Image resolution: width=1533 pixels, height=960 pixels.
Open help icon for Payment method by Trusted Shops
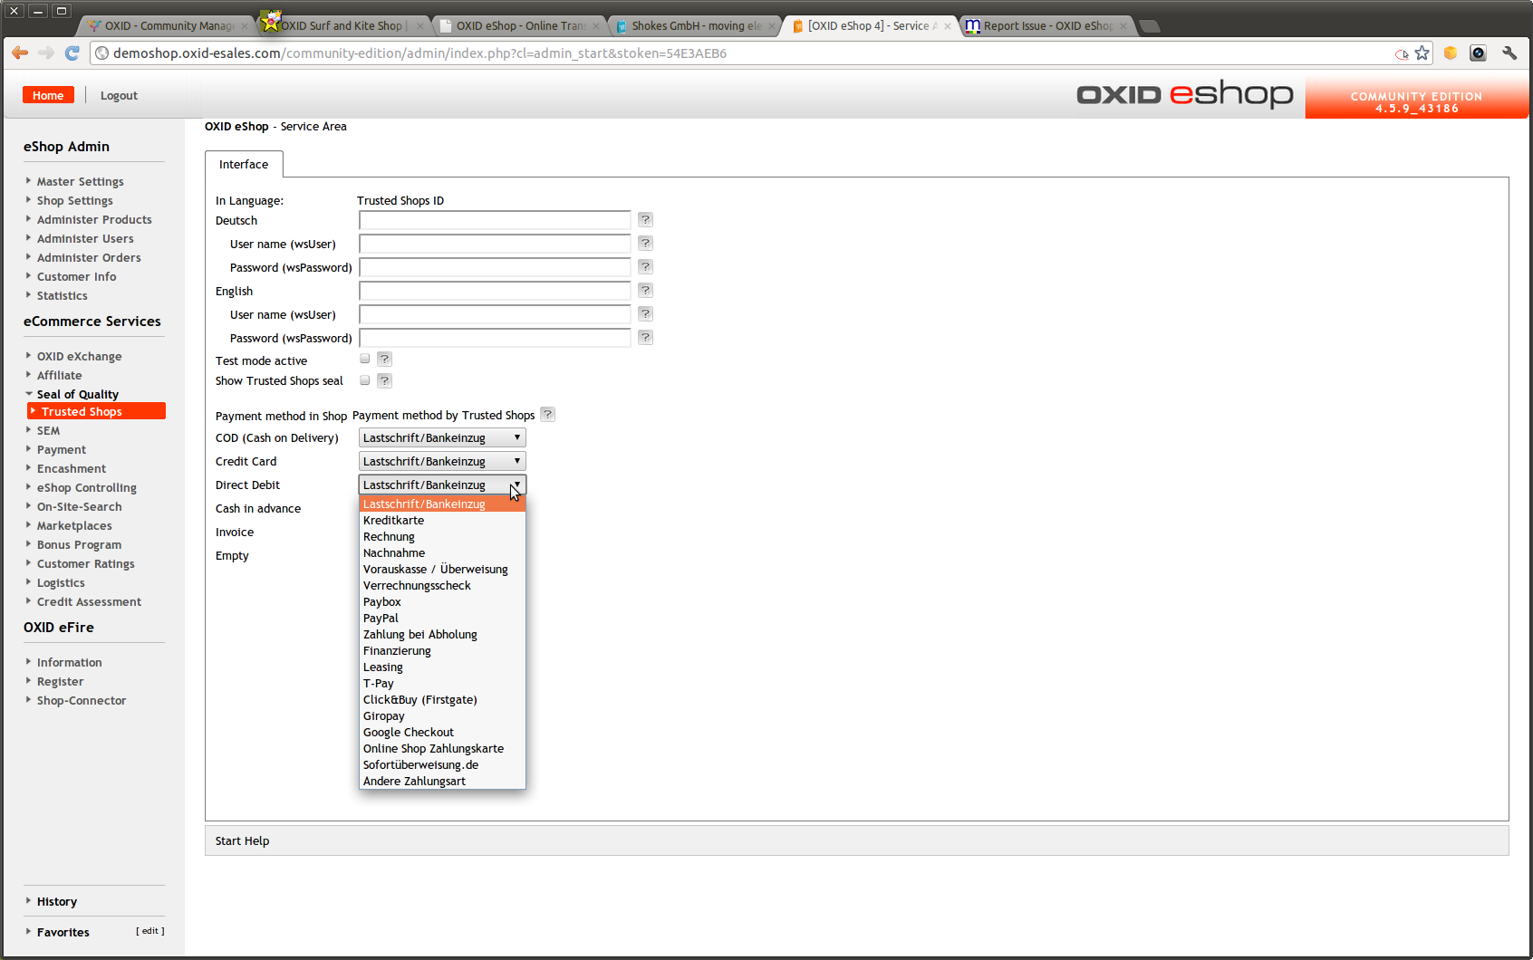[547, 415]
